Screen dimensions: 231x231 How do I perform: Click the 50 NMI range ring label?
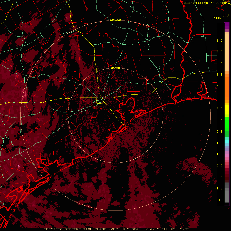(115, 68)
